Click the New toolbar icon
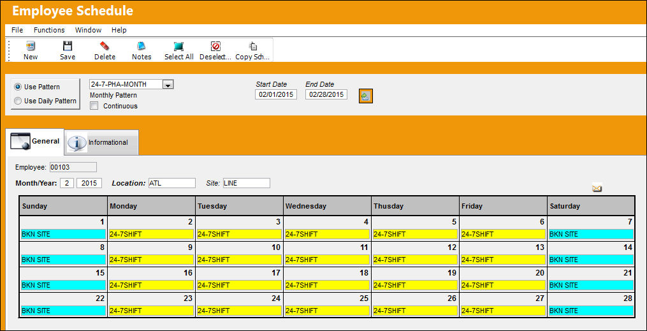This screenshot has height=331, width=647. click(31, 46)
